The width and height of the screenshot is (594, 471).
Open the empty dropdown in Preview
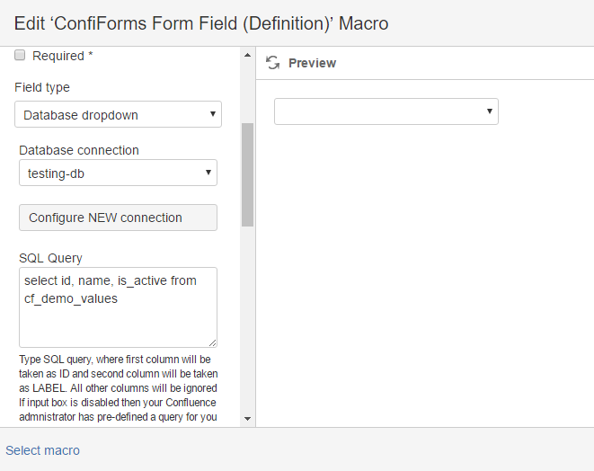pyautogui.click(x=386, y=111)
